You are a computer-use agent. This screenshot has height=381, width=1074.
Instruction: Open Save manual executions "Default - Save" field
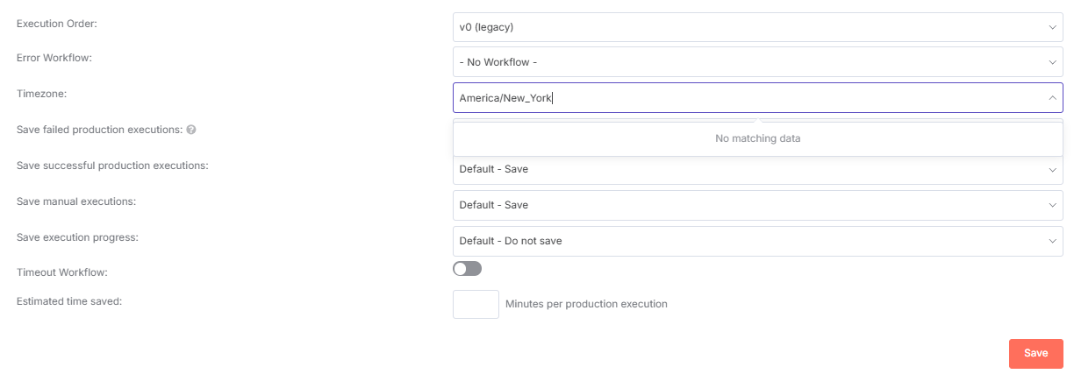click(746, 205)
